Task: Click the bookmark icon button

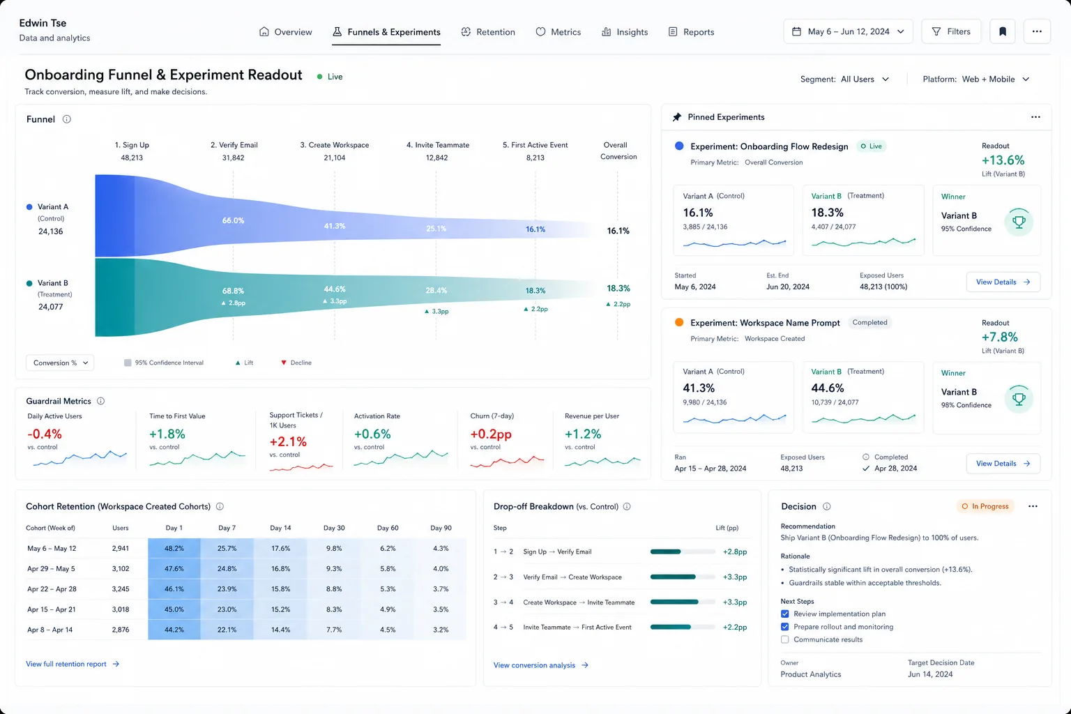Action: click(x=1002, y=31)
